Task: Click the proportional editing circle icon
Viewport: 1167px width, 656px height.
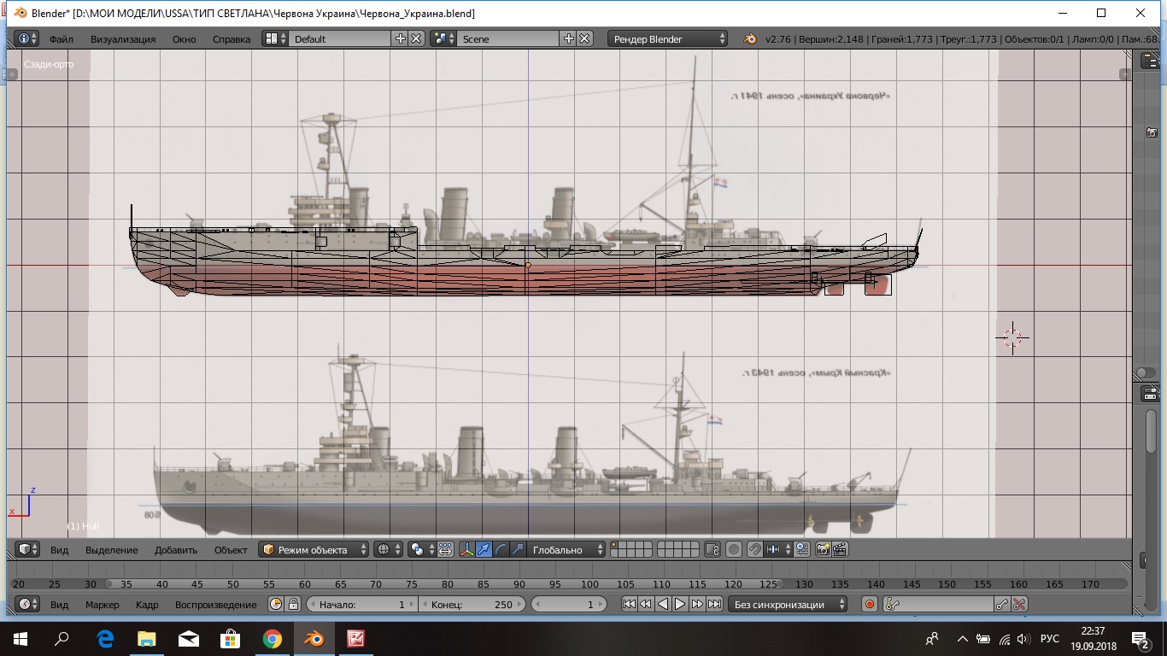Action: 734,550
